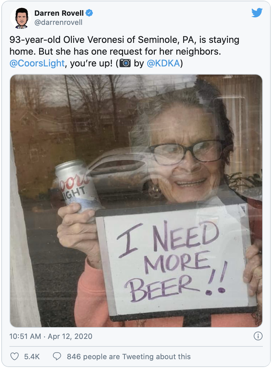The height and width of the screenshot is (369, 273).
Task: Click the reply speech bubble icon
Action: (57, 356)
